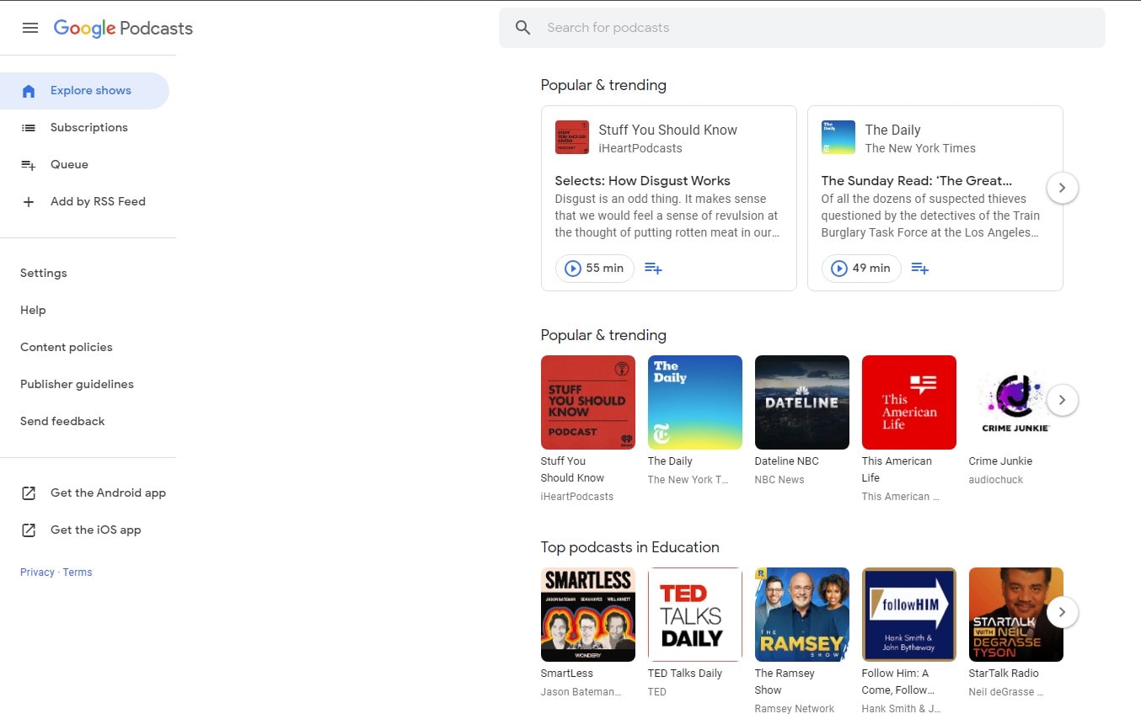The image size is (1141, 719).
Task: Click NBC News publisher label
Action: (x=779, y=480)
